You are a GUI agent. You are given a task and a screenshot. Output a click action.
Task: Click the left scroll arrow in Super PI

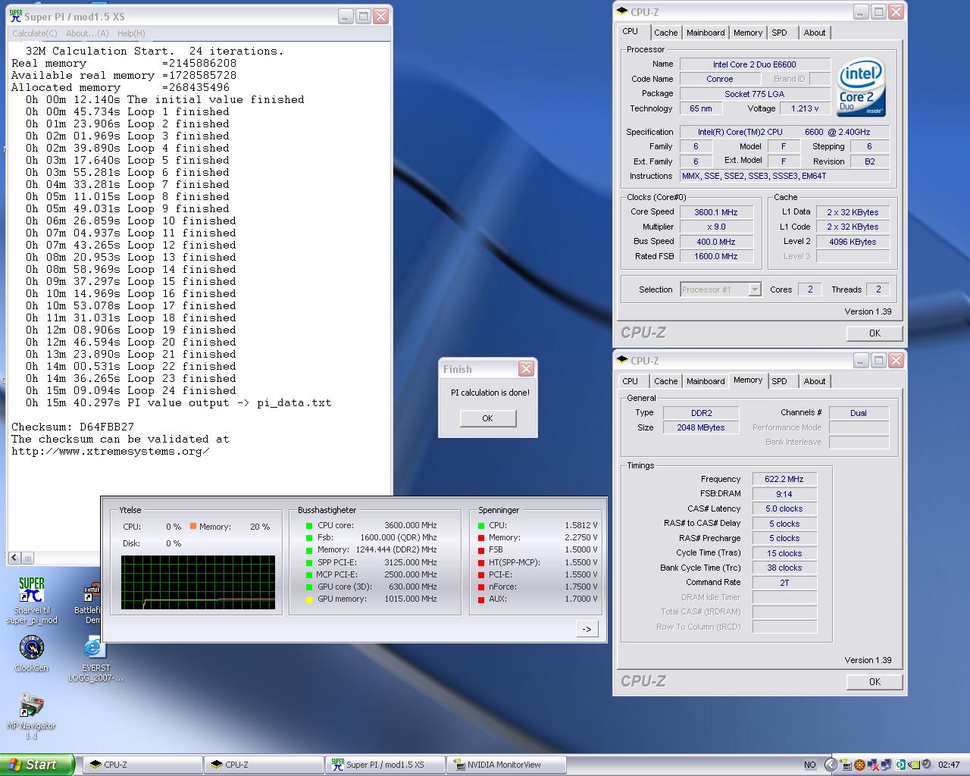point(14,558)
